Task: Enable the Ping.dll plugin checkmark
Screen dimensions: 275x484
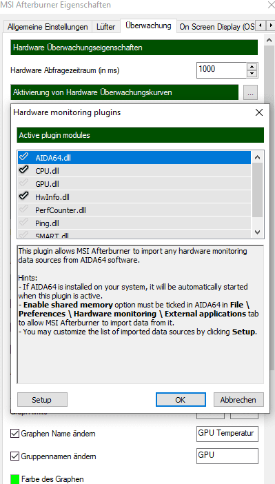Action: coord(23,223)
